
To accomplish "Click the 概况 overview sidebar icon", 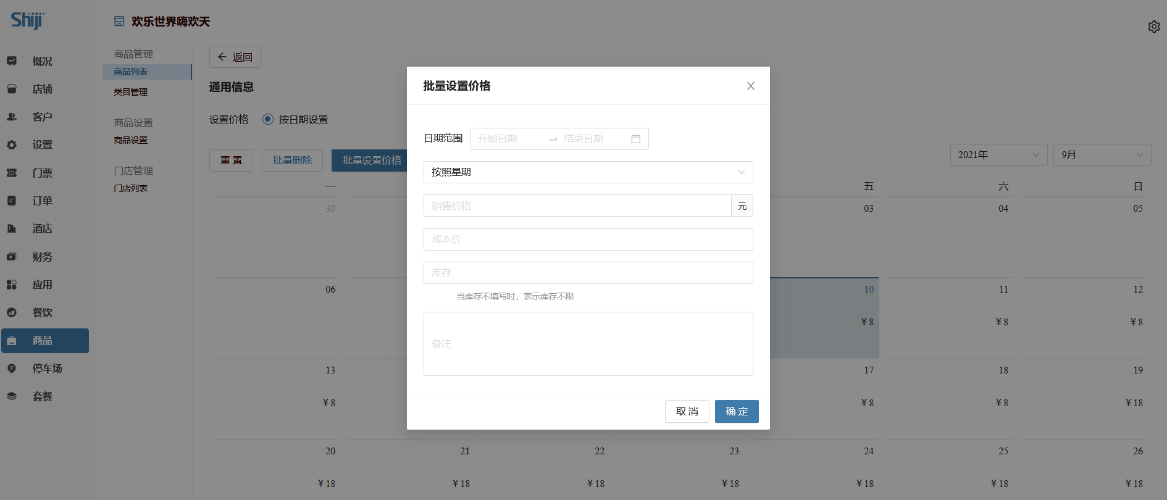I will tap(12, 61).
